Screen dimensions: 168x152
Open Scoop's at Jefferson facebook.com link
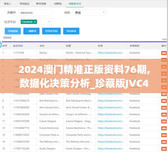pos(111,114)
